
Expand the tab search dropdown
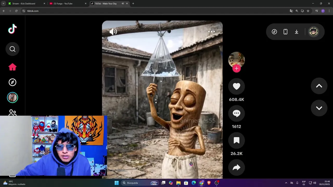(3, 4)
